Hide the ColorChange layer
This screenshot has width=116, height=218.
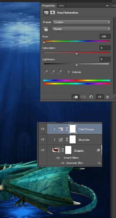[43, 129]
